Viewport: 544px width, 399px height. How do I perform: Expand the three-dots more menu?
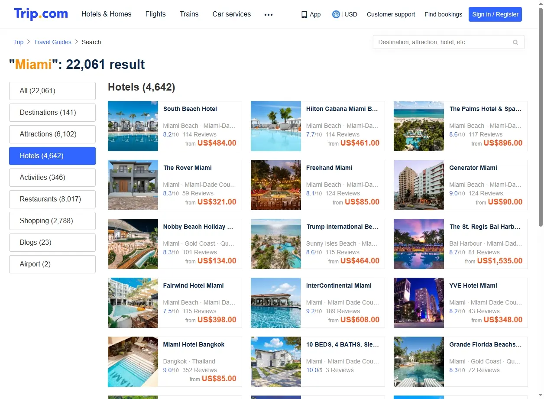point(269,14)
